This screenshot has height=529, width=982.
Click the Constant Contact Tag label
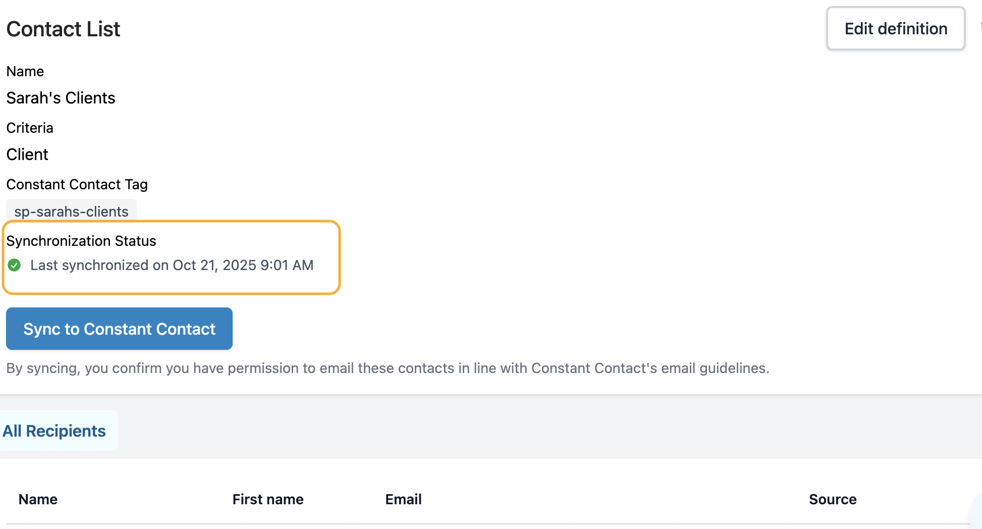click(77, 184)
